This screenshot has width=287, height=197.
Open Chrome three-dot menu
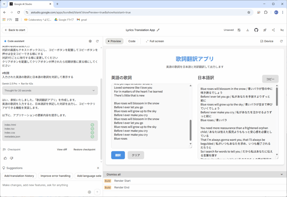click(x=283, y=12)
